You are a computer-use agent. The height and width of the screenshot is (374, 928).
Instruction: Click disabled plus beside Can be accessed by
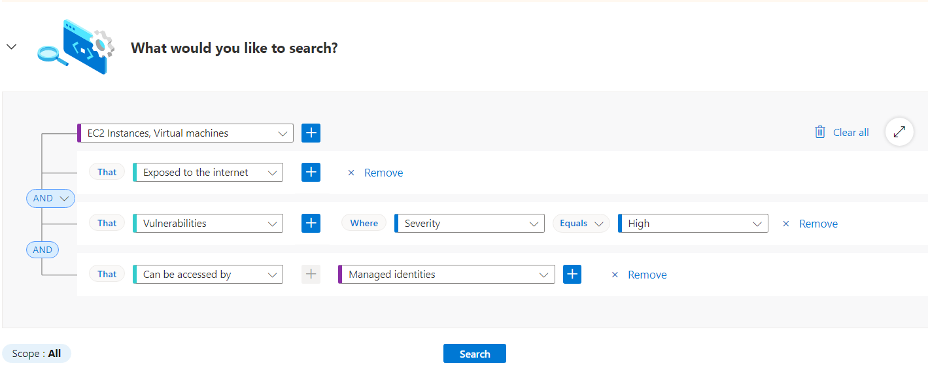point(311,274)
